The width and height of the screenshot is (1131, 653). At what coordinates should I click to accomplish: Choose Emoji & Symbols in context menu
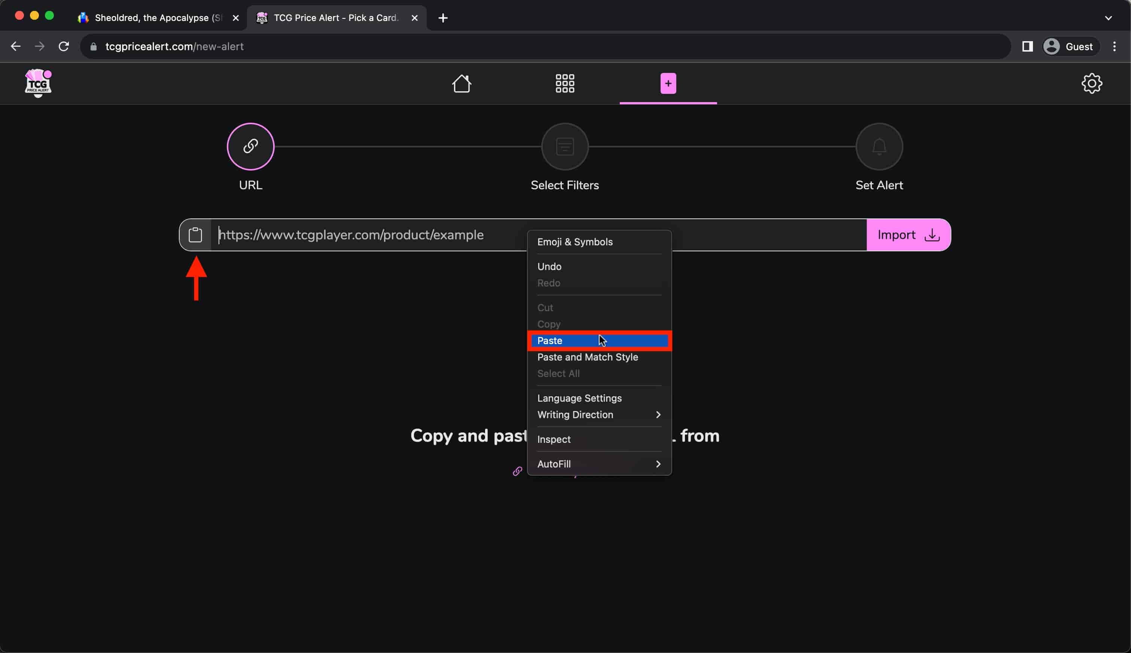pyautogui.click(x=599, y=242)
